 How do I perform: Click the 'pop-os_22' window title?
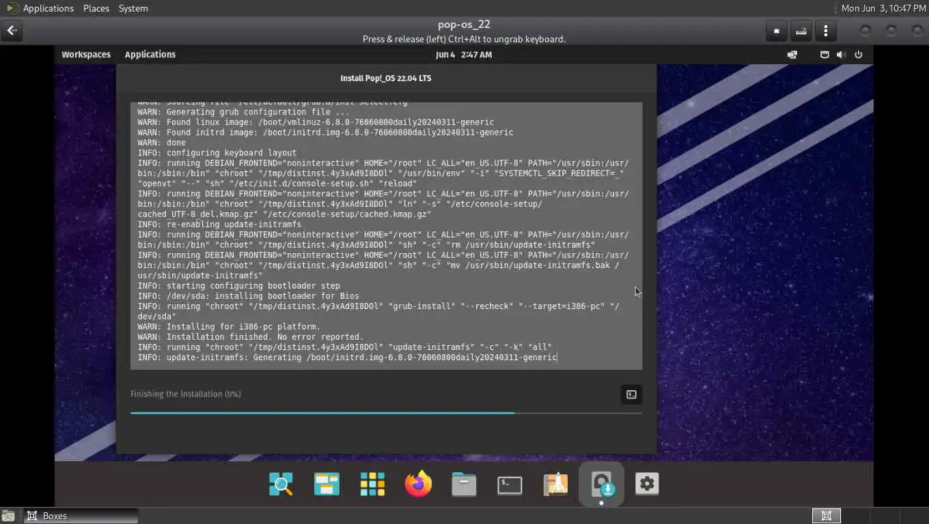coord(464,25)
